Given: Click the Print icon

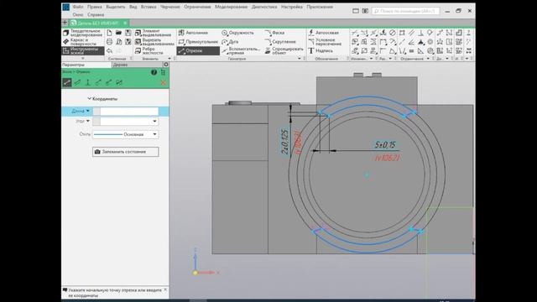Looking at the screenshot, I should tap(109, 42).
